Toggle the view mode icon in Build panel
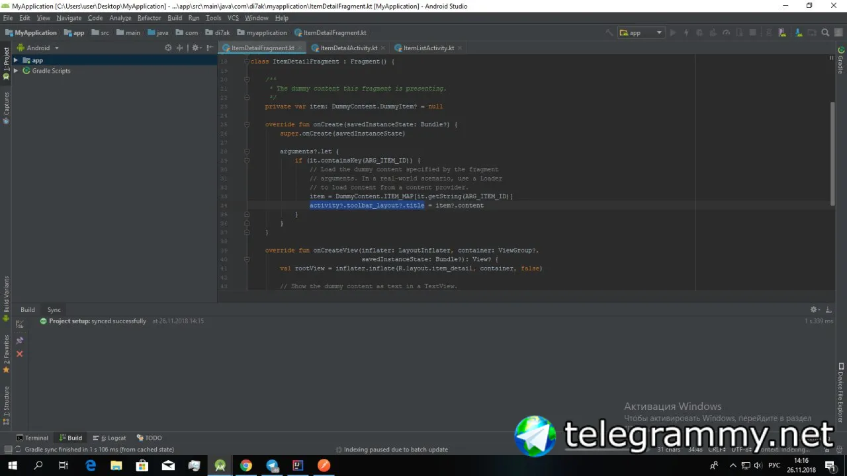Image resolution: width=847 pixels, height=476 pixels. [x=19, y=324]
